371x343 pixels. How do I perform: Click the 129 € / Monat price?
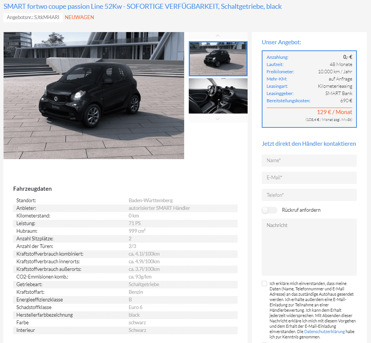(334, 112)
